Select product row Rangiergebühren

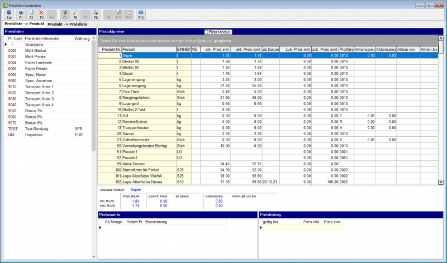tap(268, 98)
